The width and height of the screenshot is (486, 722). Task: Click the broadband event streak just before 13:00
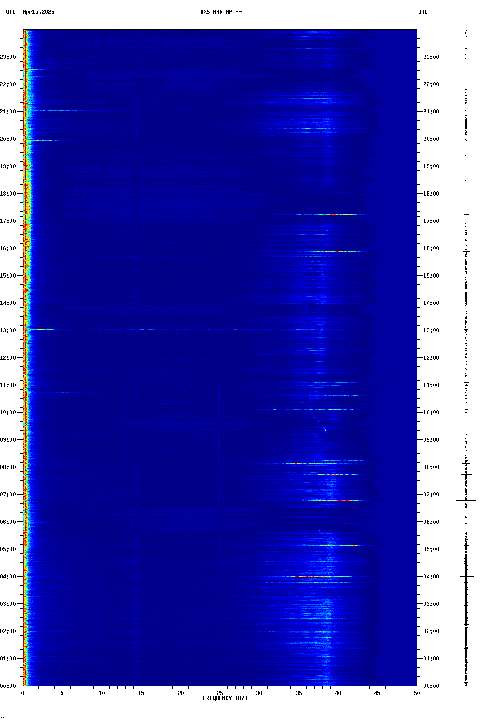click(x=91, y=335)
